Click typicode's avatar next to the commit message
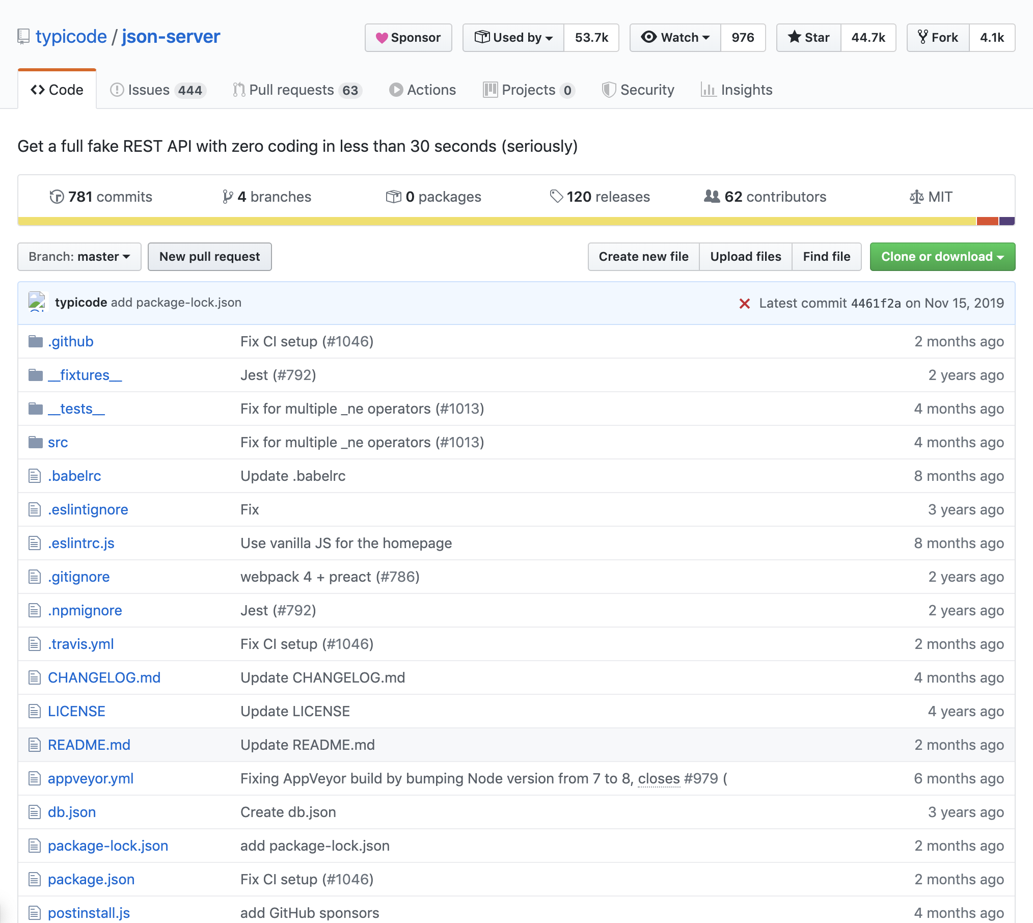This screenshot has height=923, width=1033. pos(36,302)
